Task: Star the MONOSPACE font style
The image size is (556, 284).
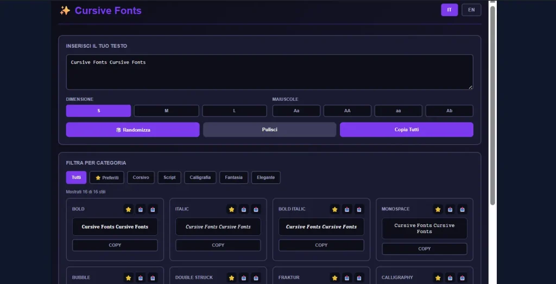Action: coord(438,209)
